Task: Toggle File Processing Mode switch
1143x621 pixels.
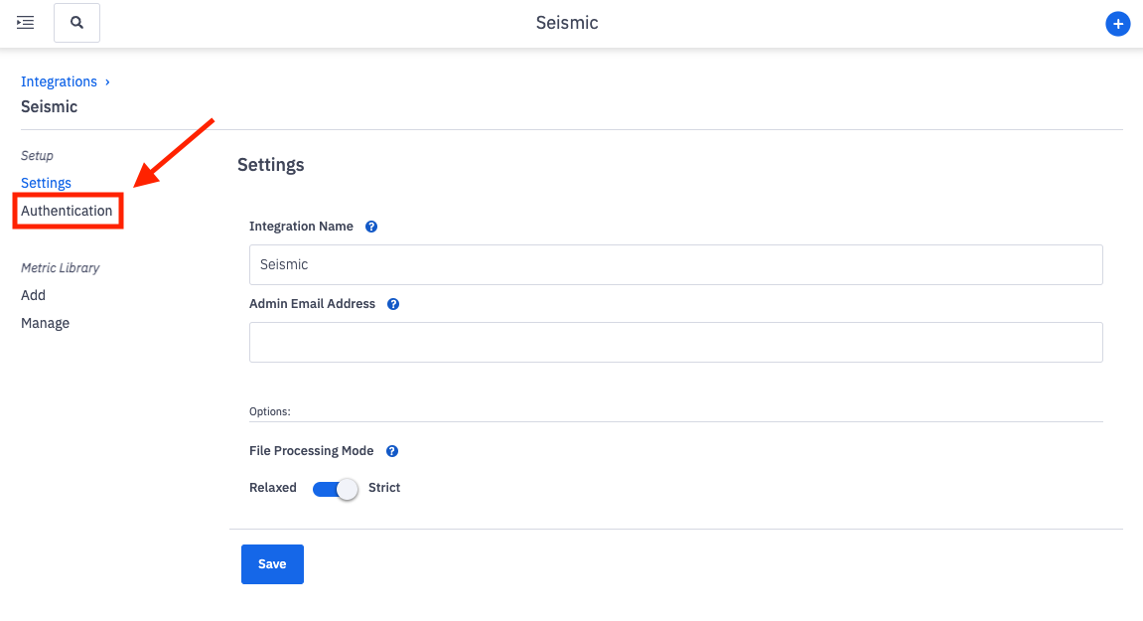Action: (x=335, y=488)
